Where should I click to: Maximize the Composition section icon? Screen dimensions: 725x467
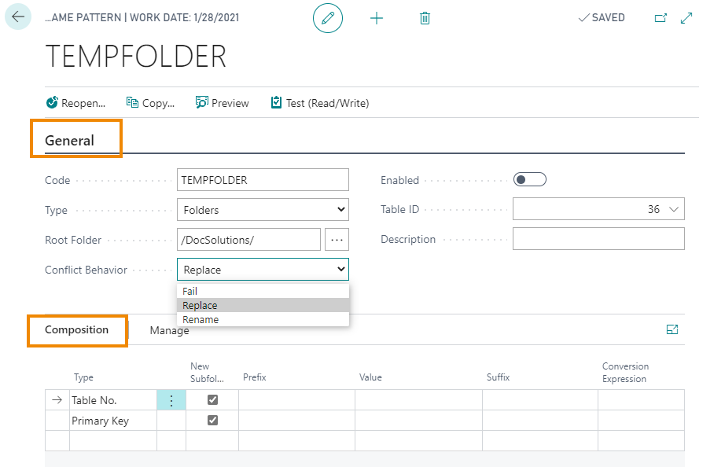(672, 330)
